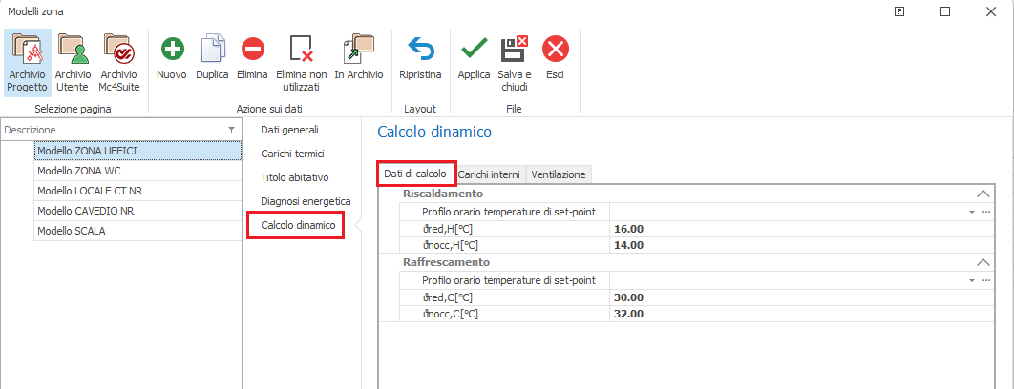Collapse the Riscaldamento section
The image size is (1014, 389).
pyautogui.click(x=983, y=194)
